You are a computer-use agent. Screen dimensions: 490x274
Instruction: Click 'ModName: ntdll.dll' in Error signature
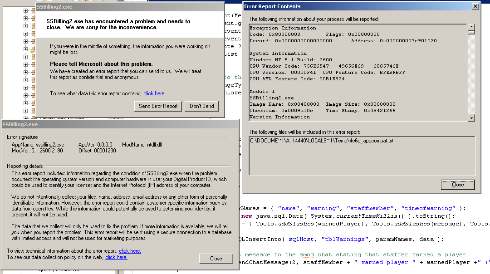click(x=142, y=145)
